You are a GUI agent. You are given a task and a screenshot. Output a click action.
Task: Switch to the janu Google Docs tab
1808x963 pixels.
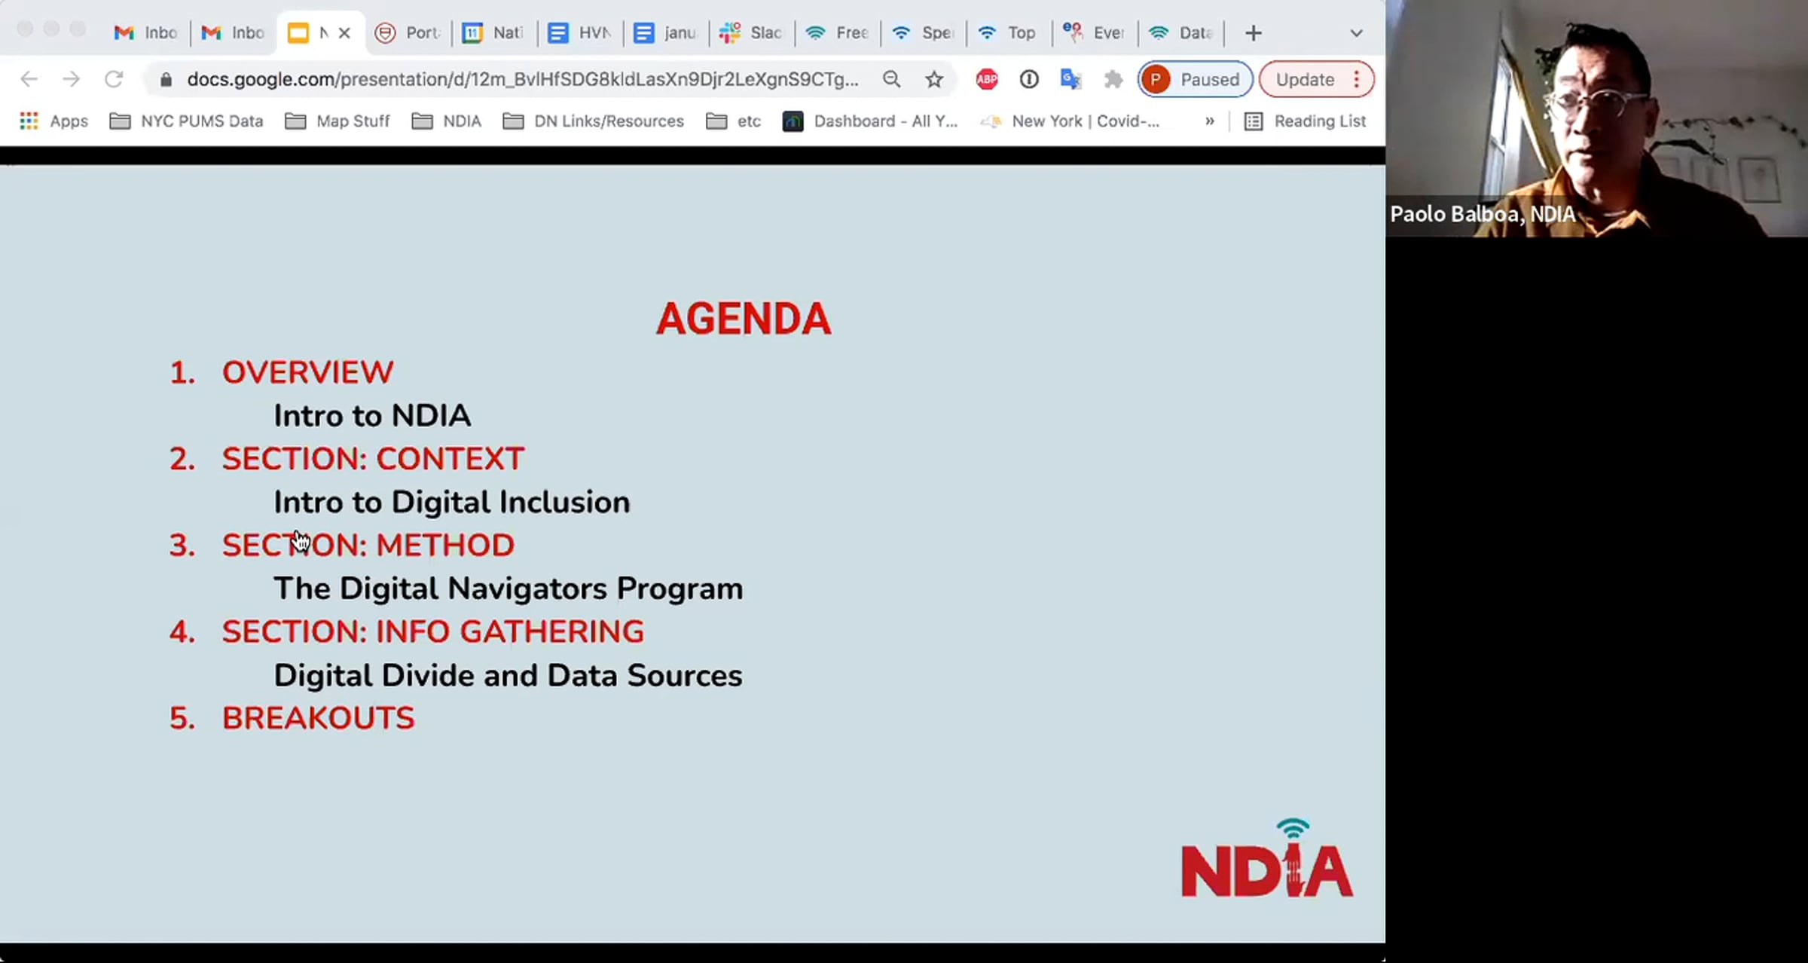coord(665,33)
